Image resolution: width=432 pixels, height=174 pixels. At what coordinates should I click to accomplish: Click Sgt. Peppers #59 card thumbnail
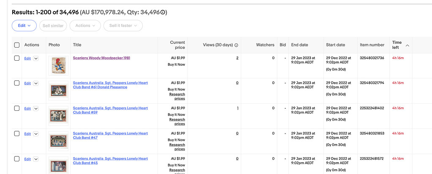58,116
